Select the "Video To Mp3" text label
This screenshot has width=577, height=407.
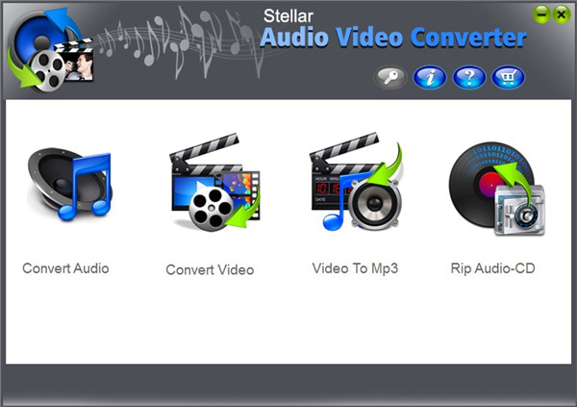[355, 267]
